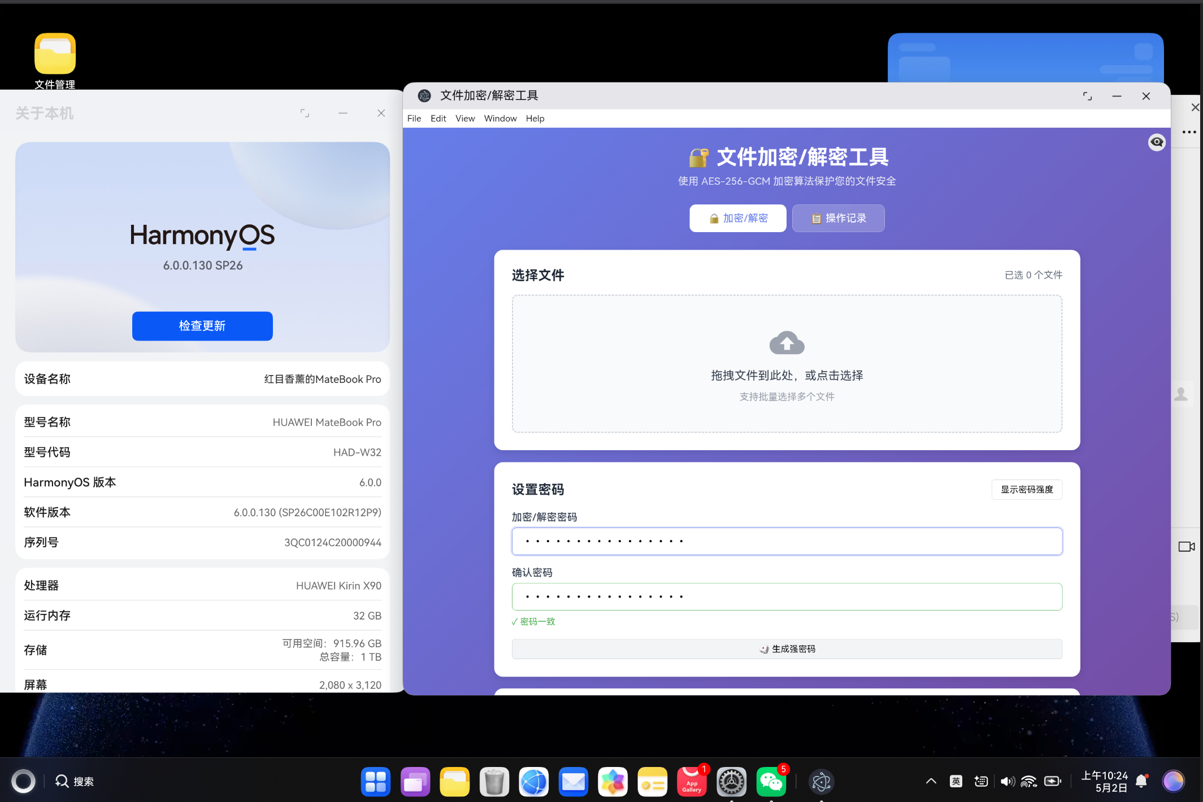Launch the browser globe icon in dock

coord(534,782)
